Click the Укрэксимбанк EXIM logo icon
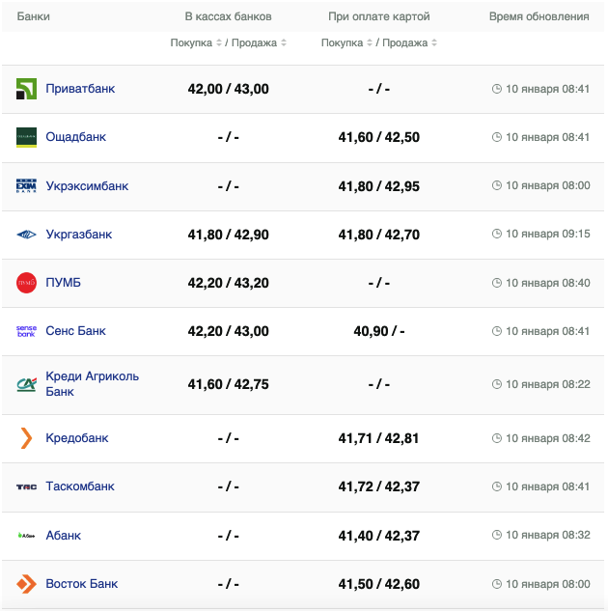The image size is (608, 611). tap(26, 185)
